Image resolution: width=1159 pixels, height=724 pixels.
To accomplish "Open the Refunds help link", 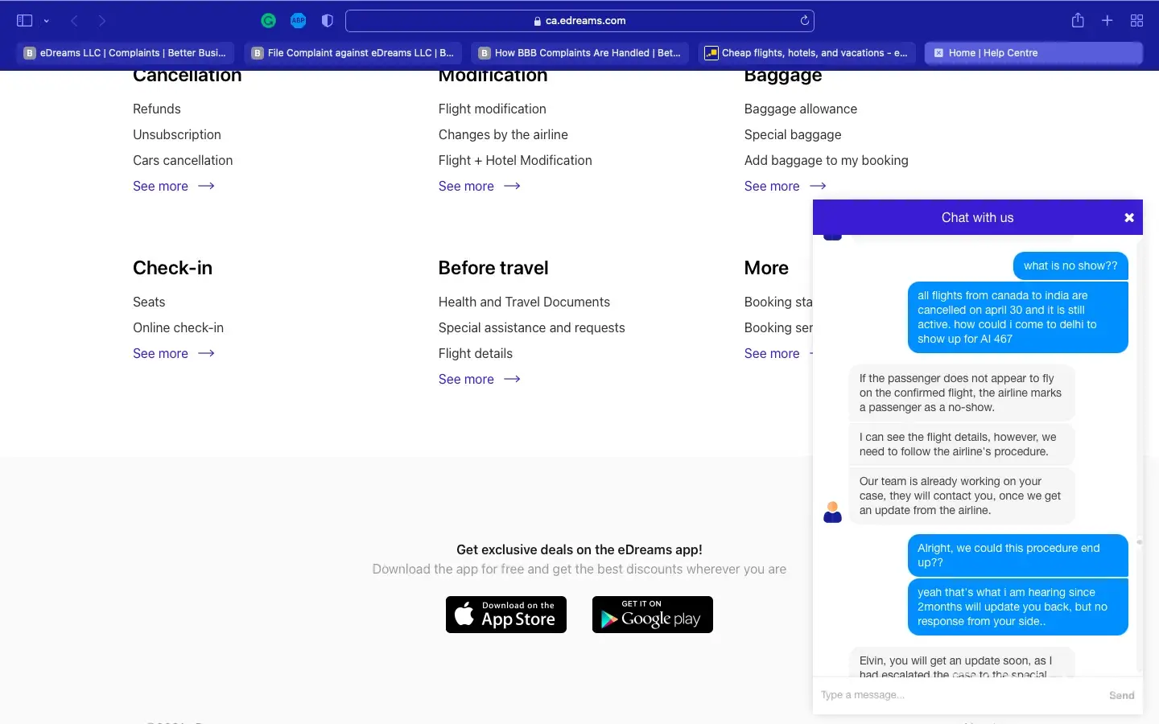I will [x=157, y=109].
